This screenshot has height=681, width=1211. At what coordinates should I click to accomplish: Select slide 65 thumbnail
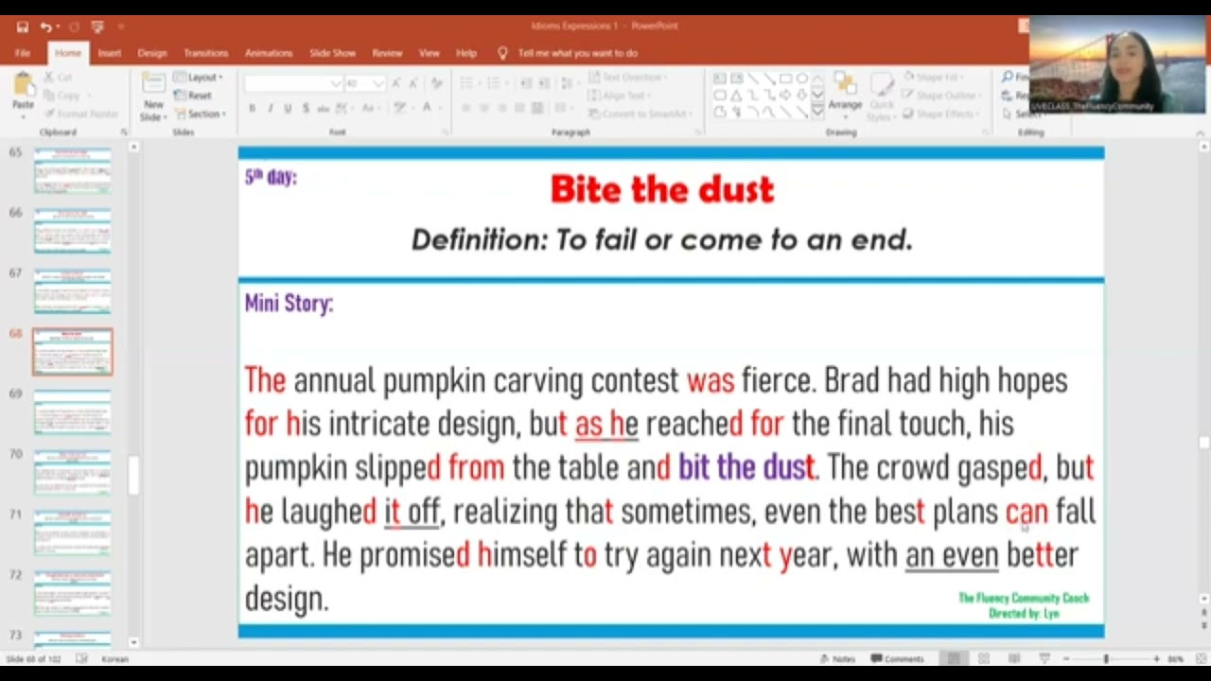click(x=73, y=170)
